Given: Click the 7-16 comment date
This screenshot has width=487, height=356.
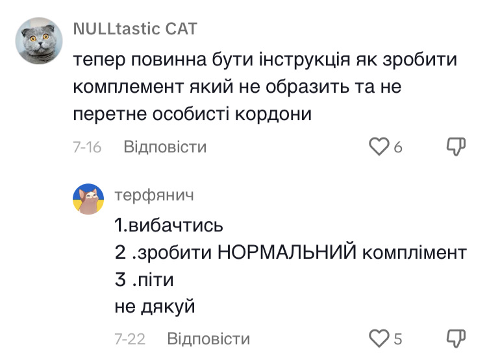Looking at the screenshot, I should (x=87, y=148).
